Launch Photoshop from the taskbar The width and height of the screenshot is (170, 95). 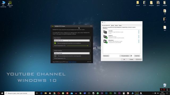(106, 93)
